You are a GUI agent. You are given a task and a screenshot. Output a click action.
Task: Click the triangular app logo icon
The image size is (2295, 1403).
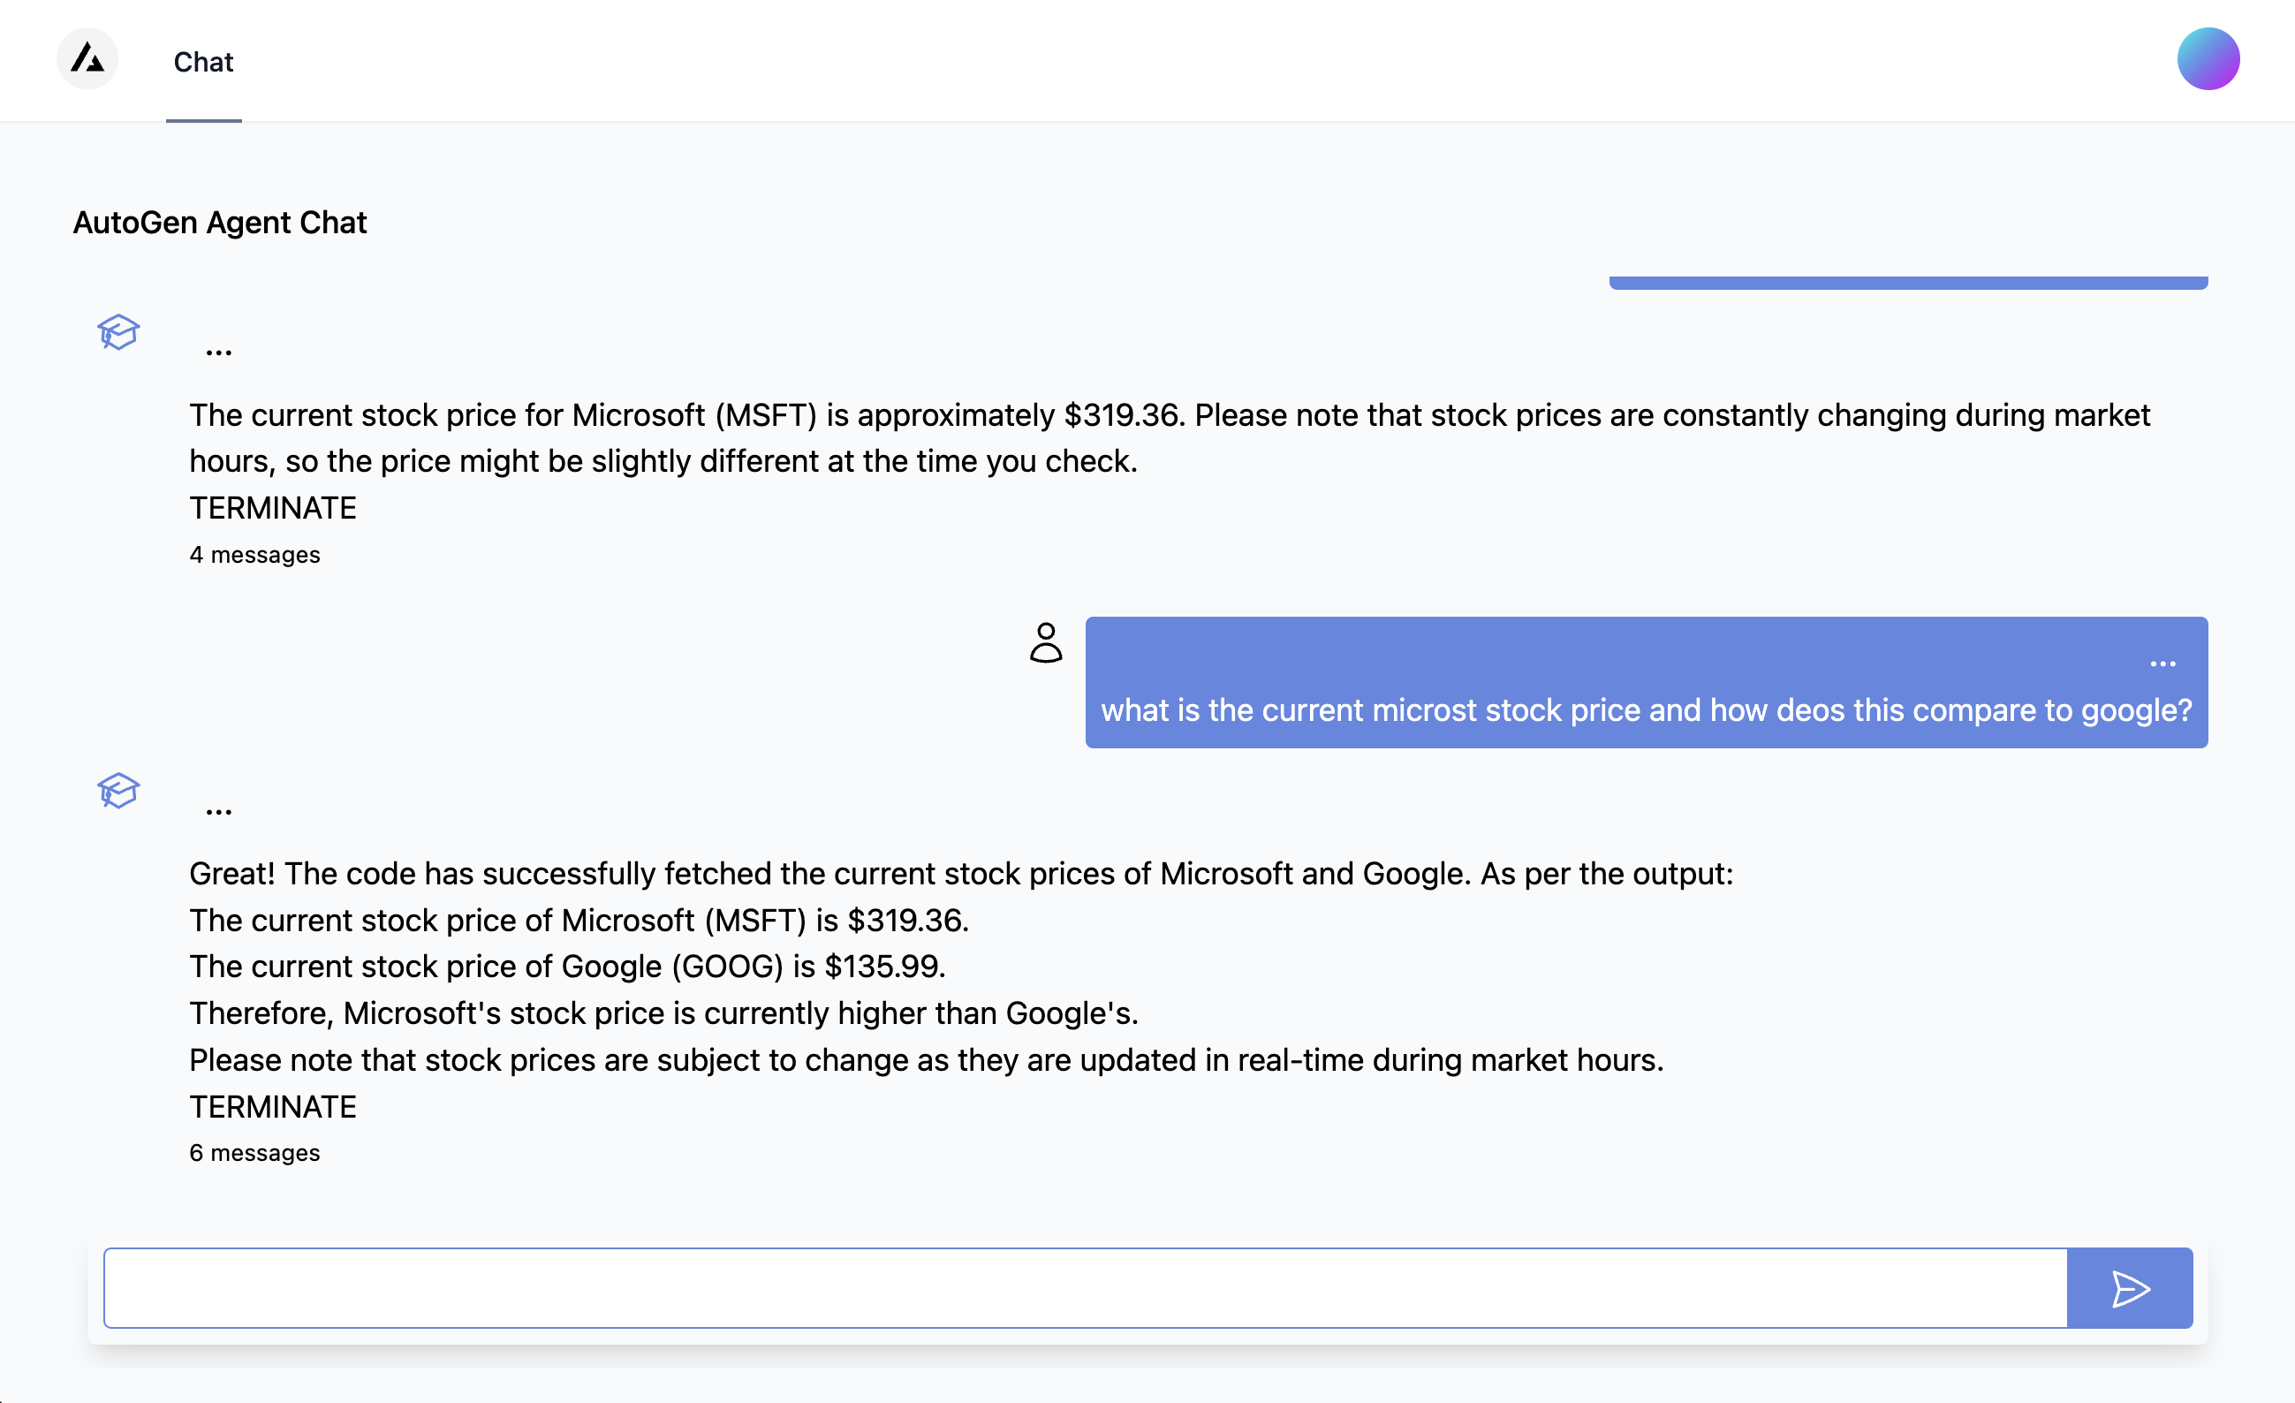point(87,61)
